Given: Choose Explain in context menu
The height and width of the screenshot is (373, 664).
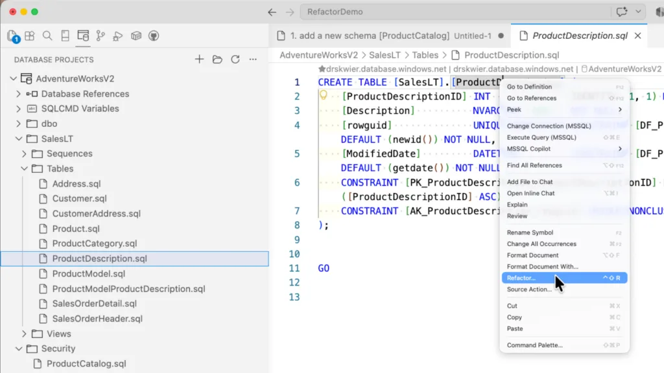Looking at the screenshot, I should point(565,205).
